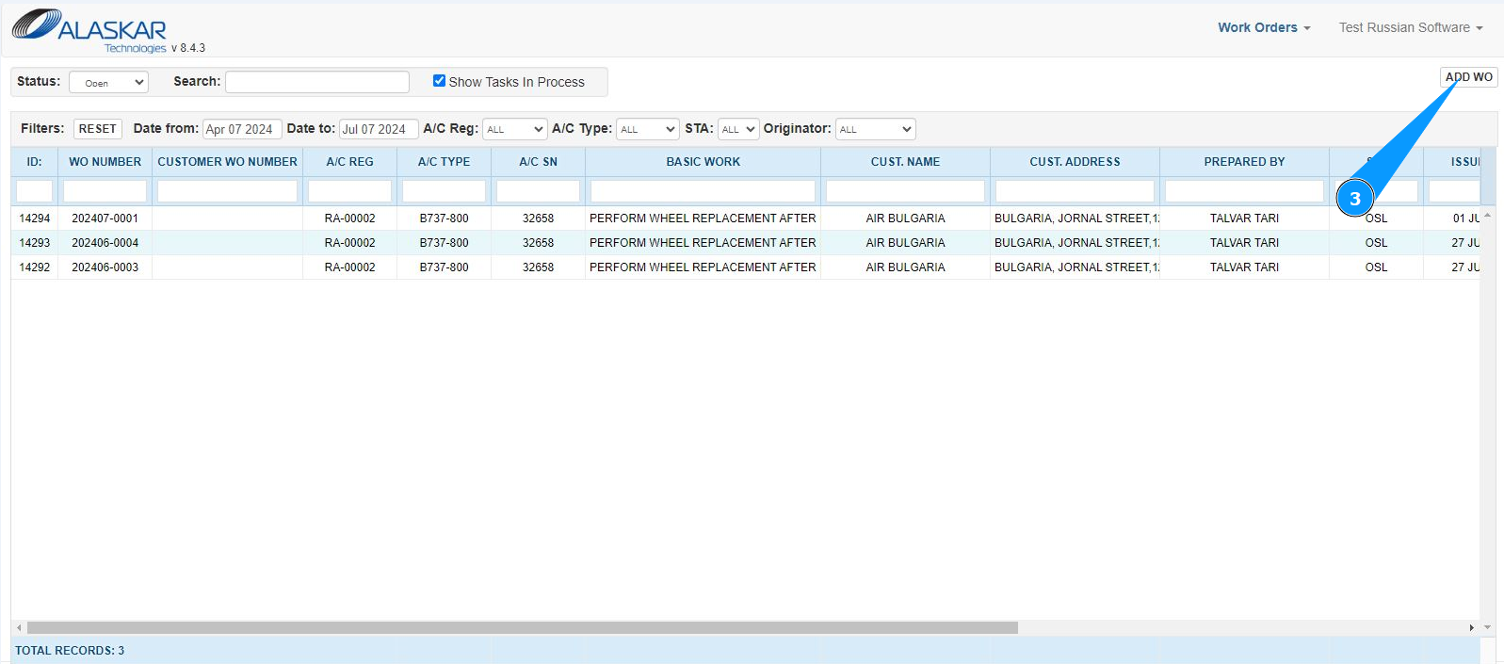1504x664 pixels.
Task: Sort by A/C TYPE column header
Action: (445, 162)
